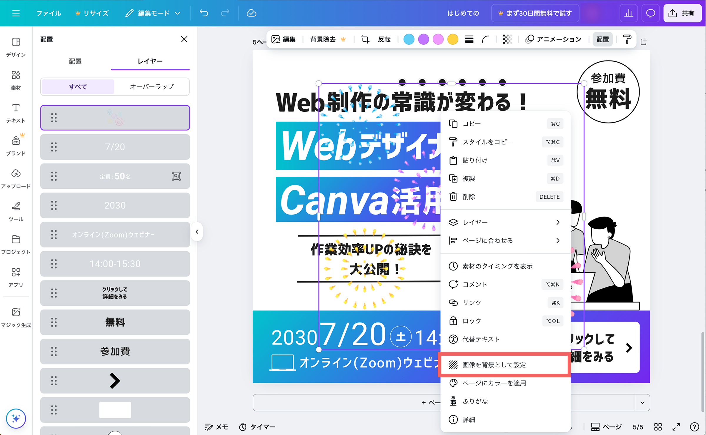The height and width of the screenshot is (435, 706).
Task: Select the 7/20 layer row
Action: pos(115,147)
